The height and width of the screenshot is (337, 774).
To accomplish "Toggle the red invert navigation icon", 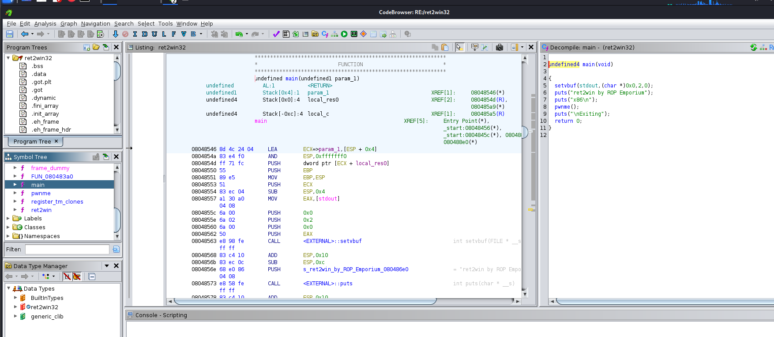I will click(125, 34).
